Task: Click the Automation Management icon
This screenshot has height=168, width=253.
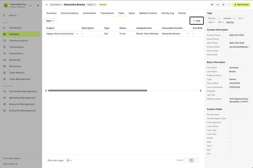Action: (5, 91)
